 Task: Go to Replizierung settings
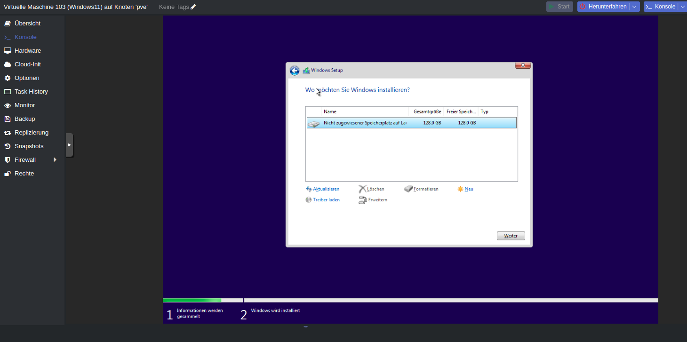(32, 132)
